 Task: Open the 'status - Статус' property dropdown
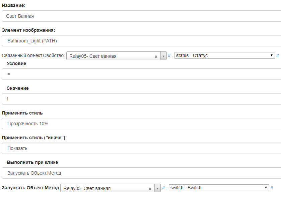tap(224, 55)
